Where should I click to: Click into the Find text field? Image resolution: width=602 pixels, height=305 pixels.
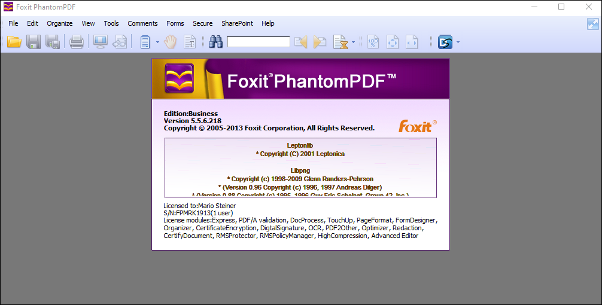pyautogui.click(x=258, y=42)
